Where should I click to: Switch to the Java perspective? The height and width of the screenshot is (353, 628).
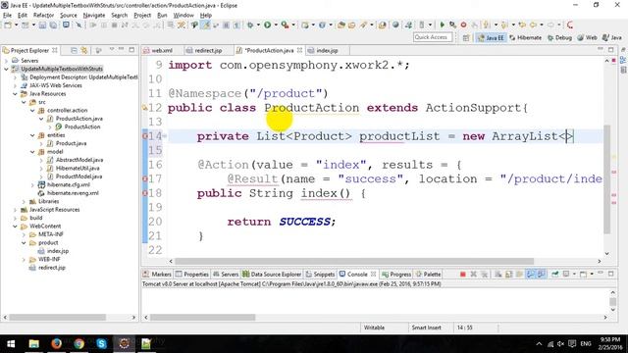[x=612, y=37]
